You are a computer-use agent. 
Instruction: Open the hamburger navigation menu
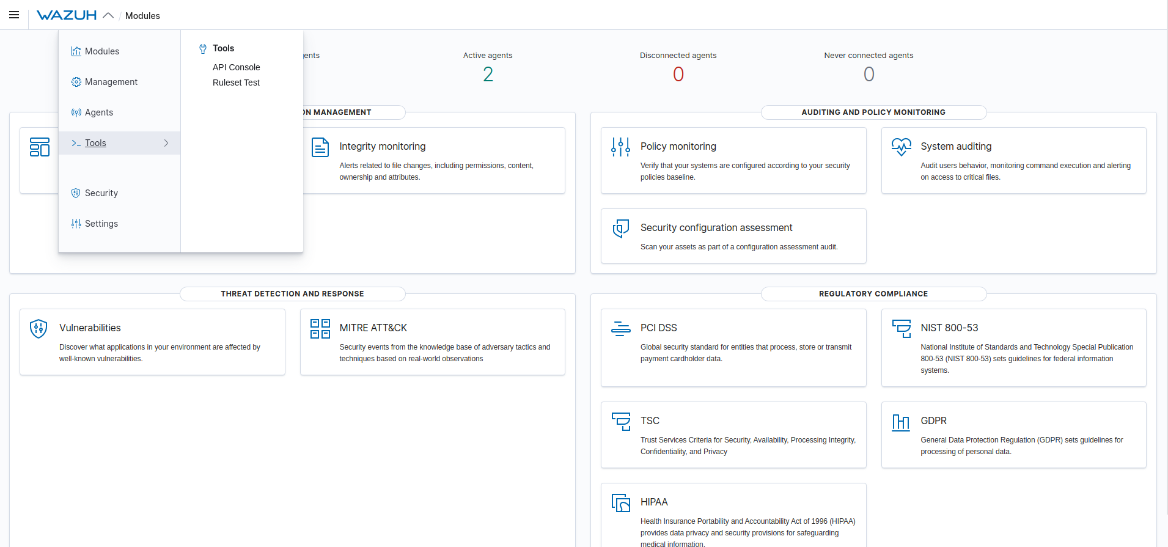pos(14,15)
